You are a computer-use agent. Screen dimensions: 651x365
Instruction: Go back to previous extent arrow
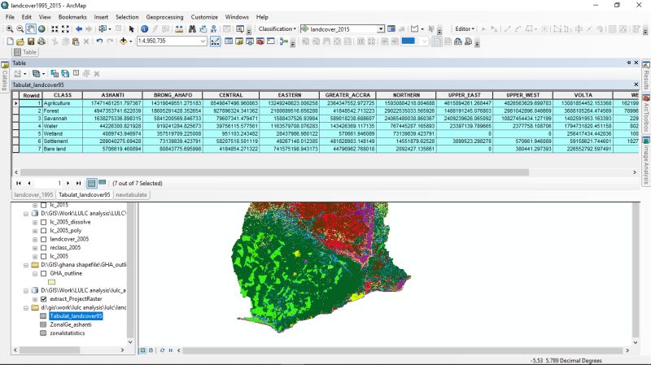click(78, 29)
